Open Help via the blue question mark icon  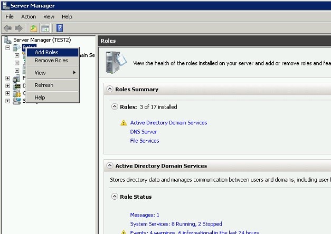[x=60, y=28]
